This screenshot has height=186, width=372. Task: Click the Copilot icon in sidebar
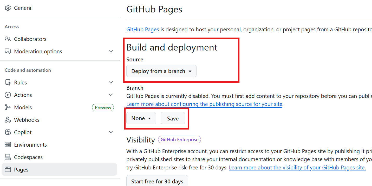tap(8, 132)
